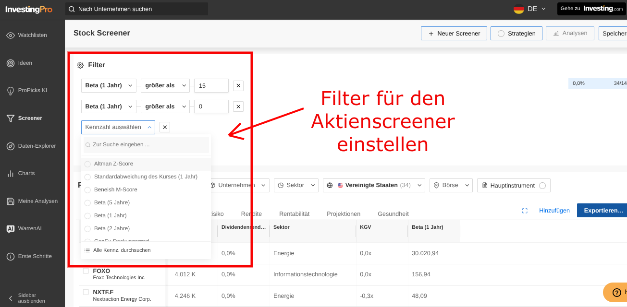Switch to the Gesundheit tab

pos(393,214)
